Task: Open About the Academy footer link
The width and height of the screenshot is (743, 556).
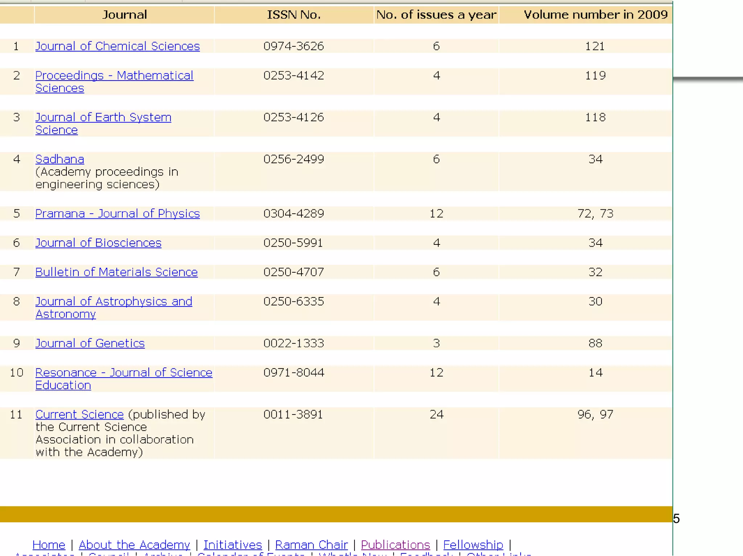Action: (134, 545)
